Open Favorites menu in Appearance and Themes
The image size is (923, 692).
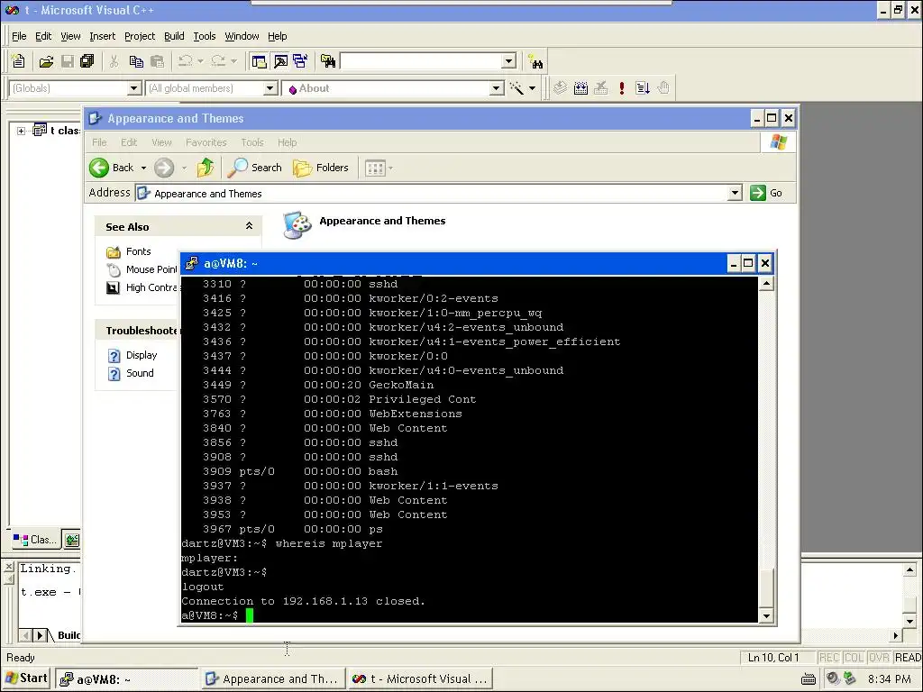coord(206,142)
